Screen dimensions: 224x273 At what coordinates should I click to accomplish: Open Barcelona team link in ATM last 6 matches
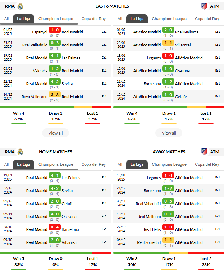152,84
